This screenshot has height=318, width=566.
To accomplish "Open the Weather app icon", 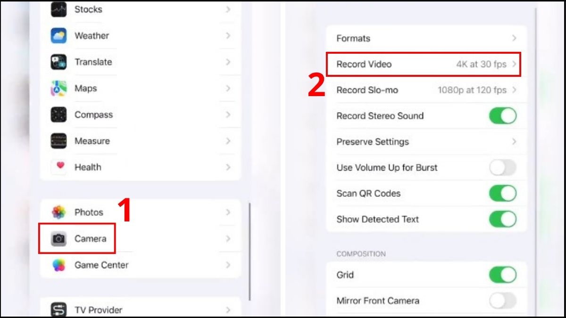I will tap(59, 36).
